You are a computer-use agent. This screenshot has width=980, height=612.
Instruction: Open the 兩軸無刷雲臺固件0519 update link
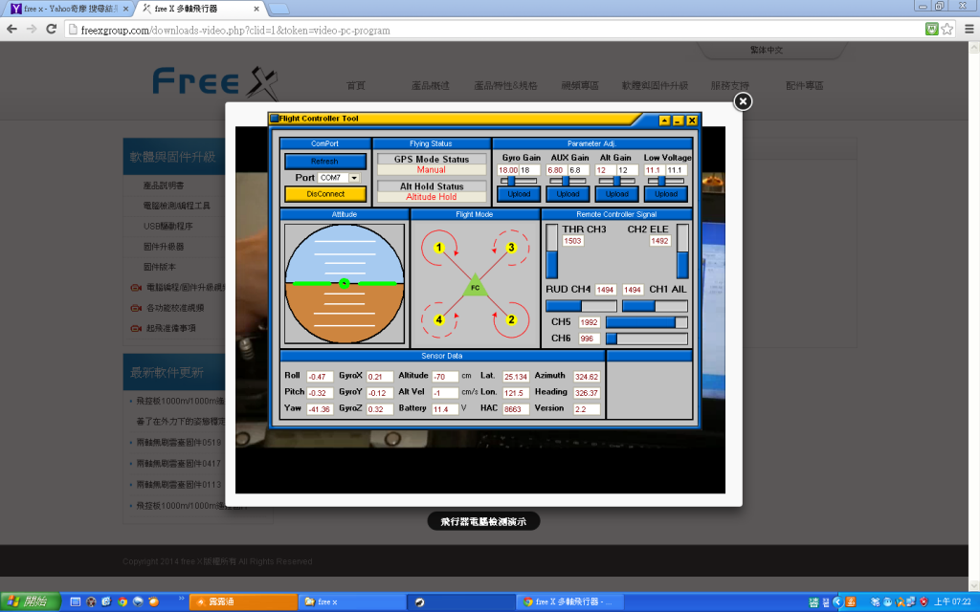(179, 442)
